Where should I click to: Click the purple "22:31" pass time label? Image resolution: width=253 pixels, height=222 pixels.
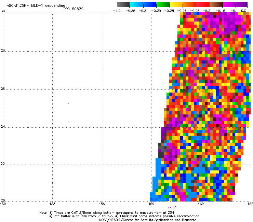pos(172,207)
